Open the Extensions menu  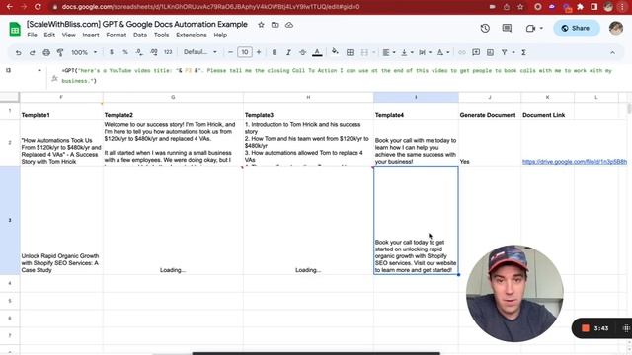click(x=191, y=35)
